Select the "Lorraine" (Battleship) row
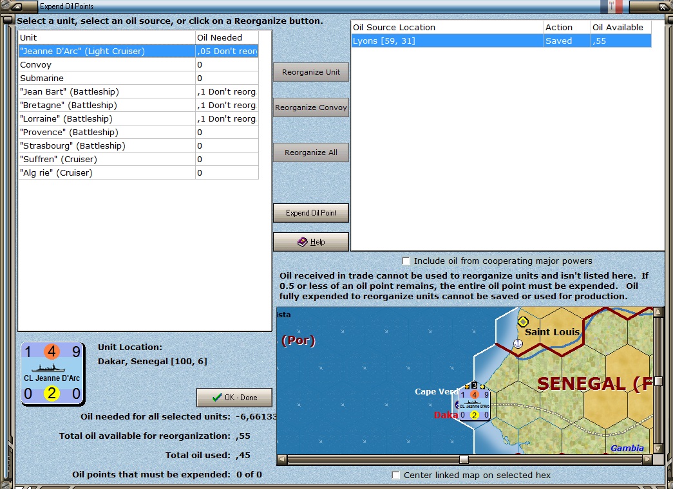 coord(138,119)
